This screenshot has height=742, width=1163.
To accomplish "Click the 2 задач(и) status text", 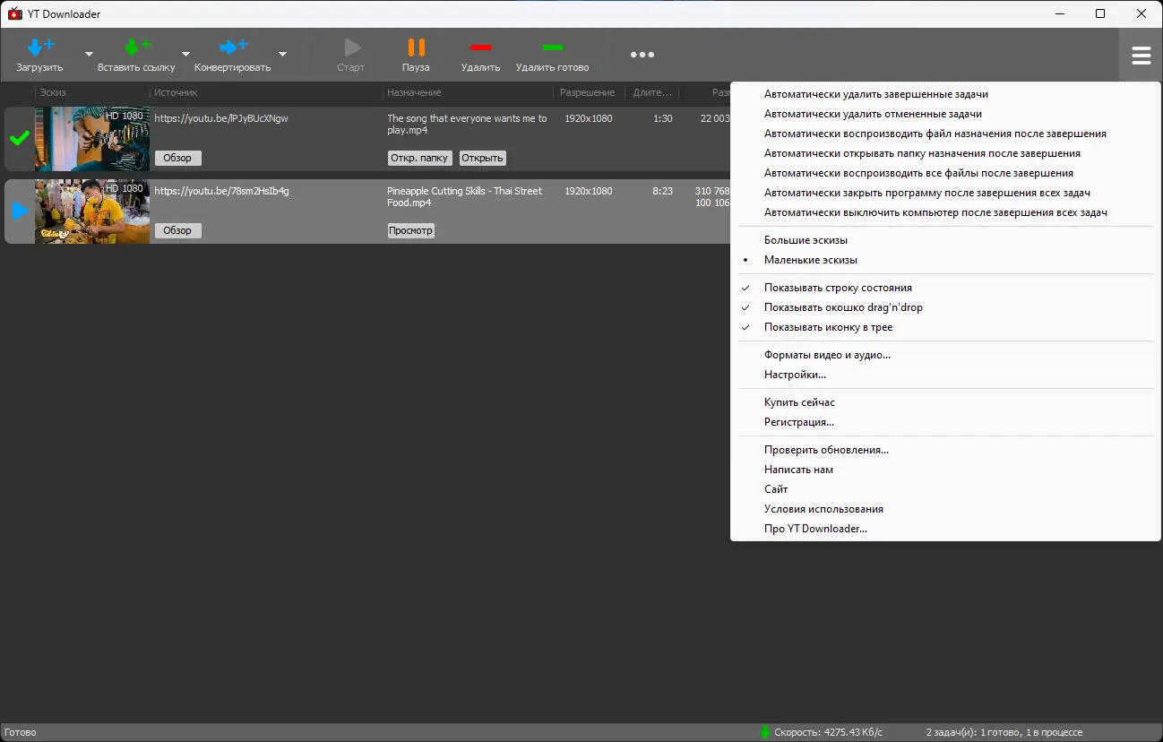I will pos(1004,732).
